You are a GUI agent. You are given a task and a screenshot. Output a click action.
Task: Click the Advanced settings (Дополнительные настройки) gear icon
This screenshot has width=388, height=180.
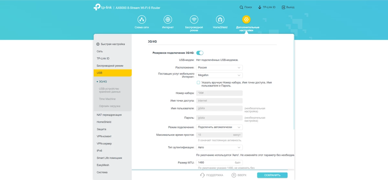click(x=246, y=20)
